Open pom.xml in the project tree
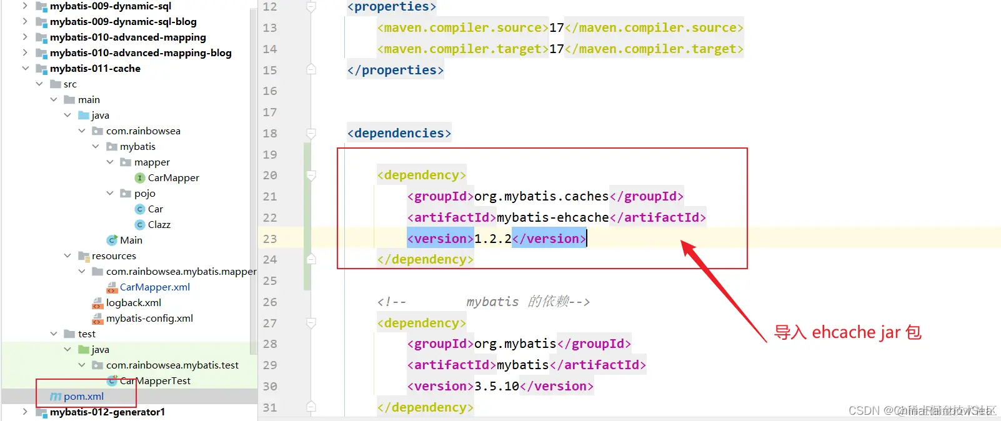Viewport: 1001px width, 421px height. (84, 396)
